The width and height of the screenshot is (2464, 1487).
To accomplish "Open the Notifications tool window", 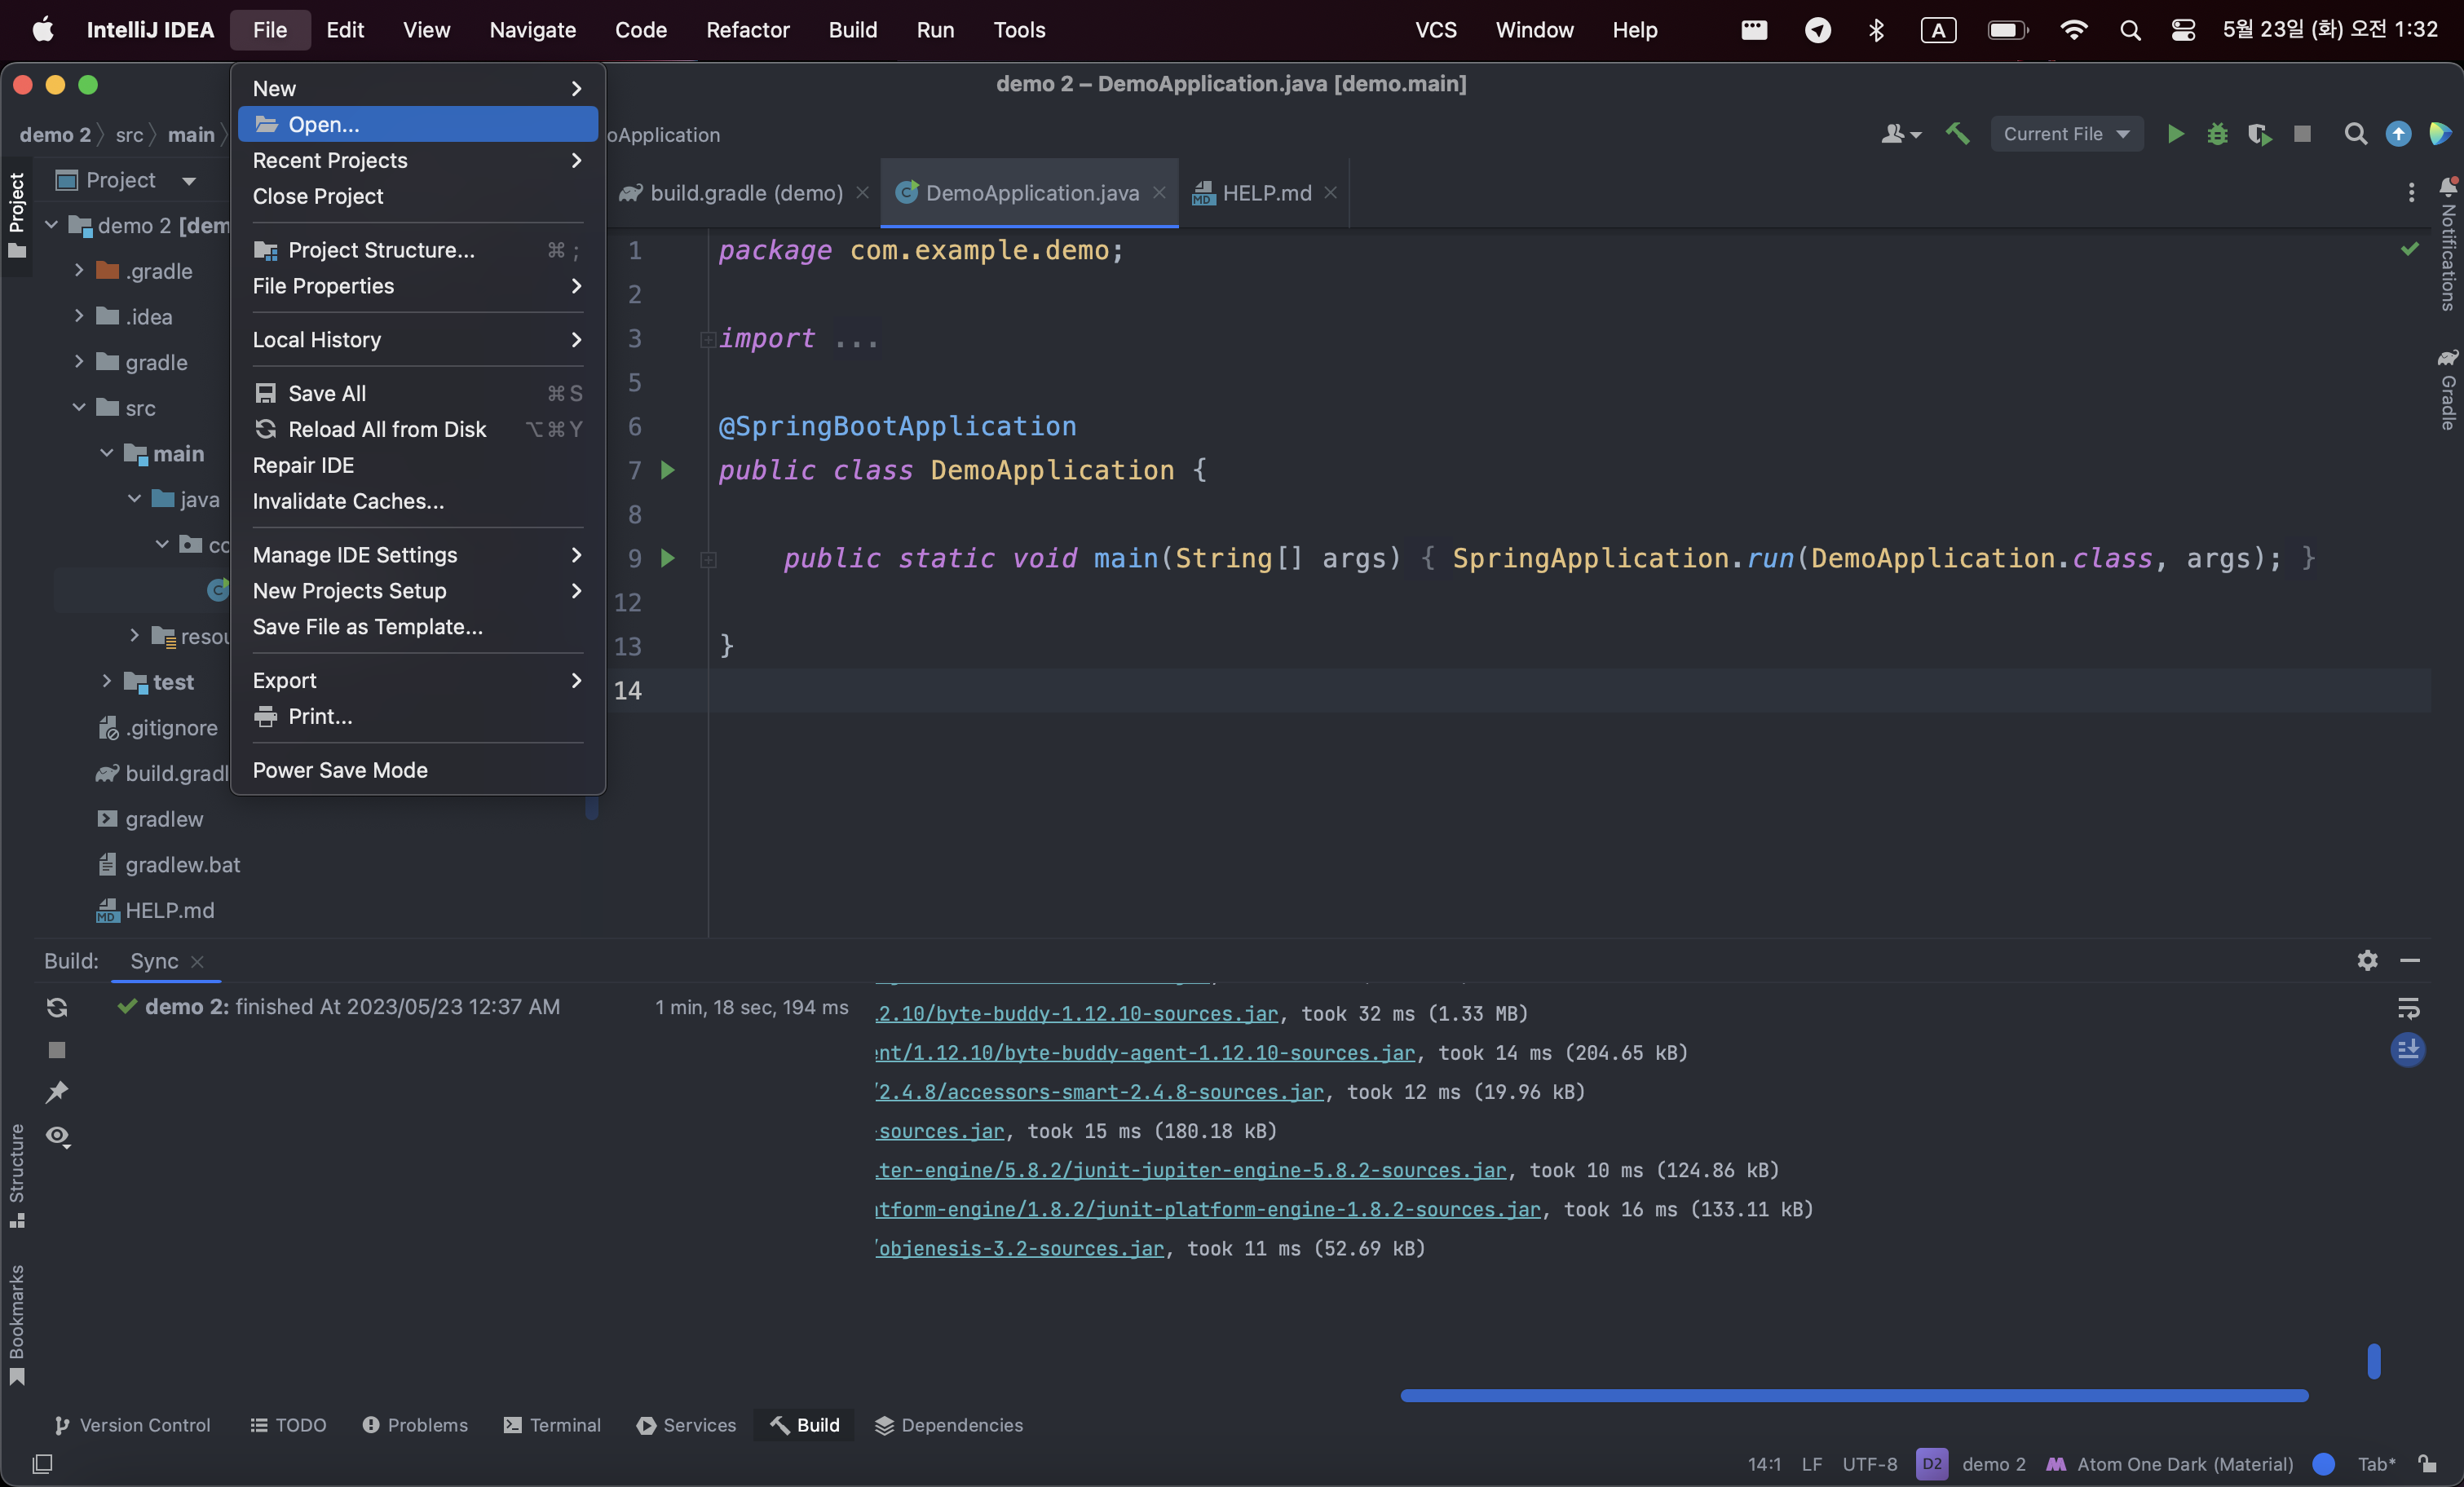I will coord(2447,246).
